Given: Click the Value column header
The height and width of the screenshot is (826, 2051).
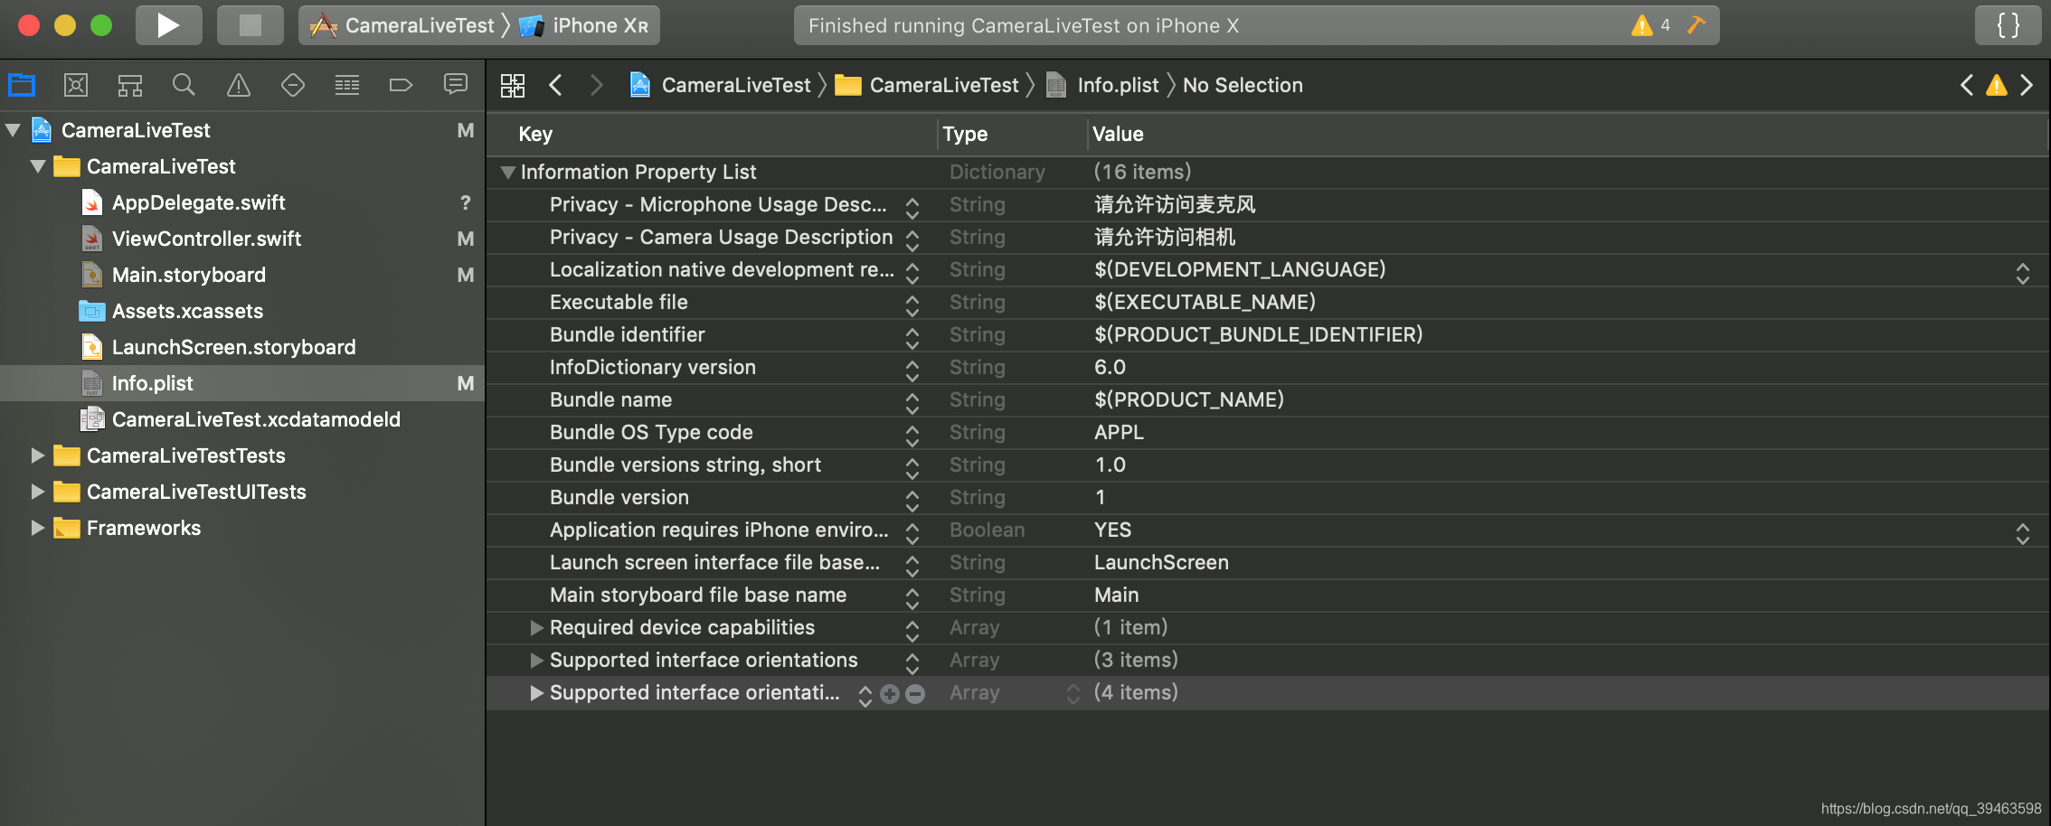Looking at the screenshot, I should [1118, 134].
